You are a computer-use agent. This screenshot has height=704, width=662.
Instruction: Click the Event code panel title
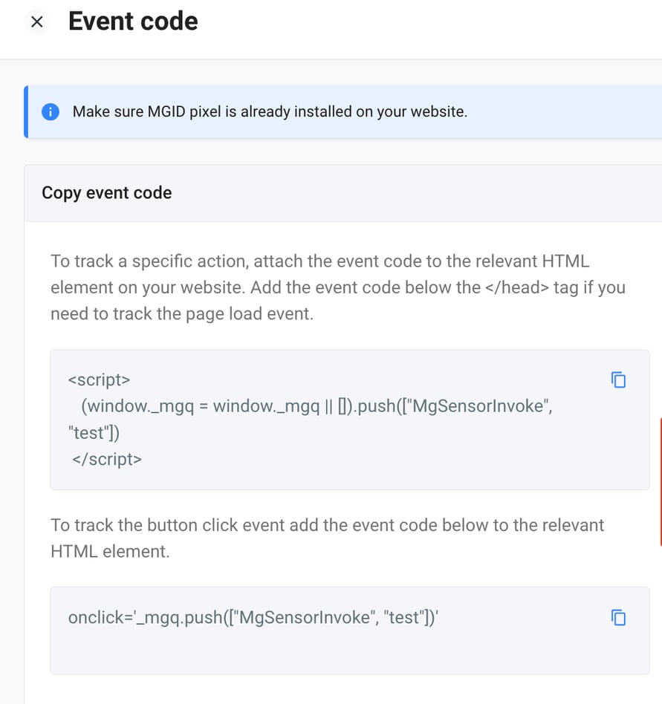133,22
